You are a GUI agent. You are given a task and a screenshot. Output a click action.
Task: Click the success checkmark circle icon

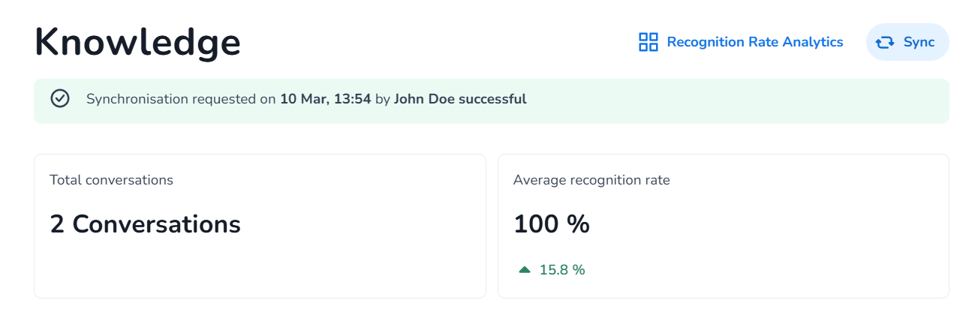(x=60, y=98)
